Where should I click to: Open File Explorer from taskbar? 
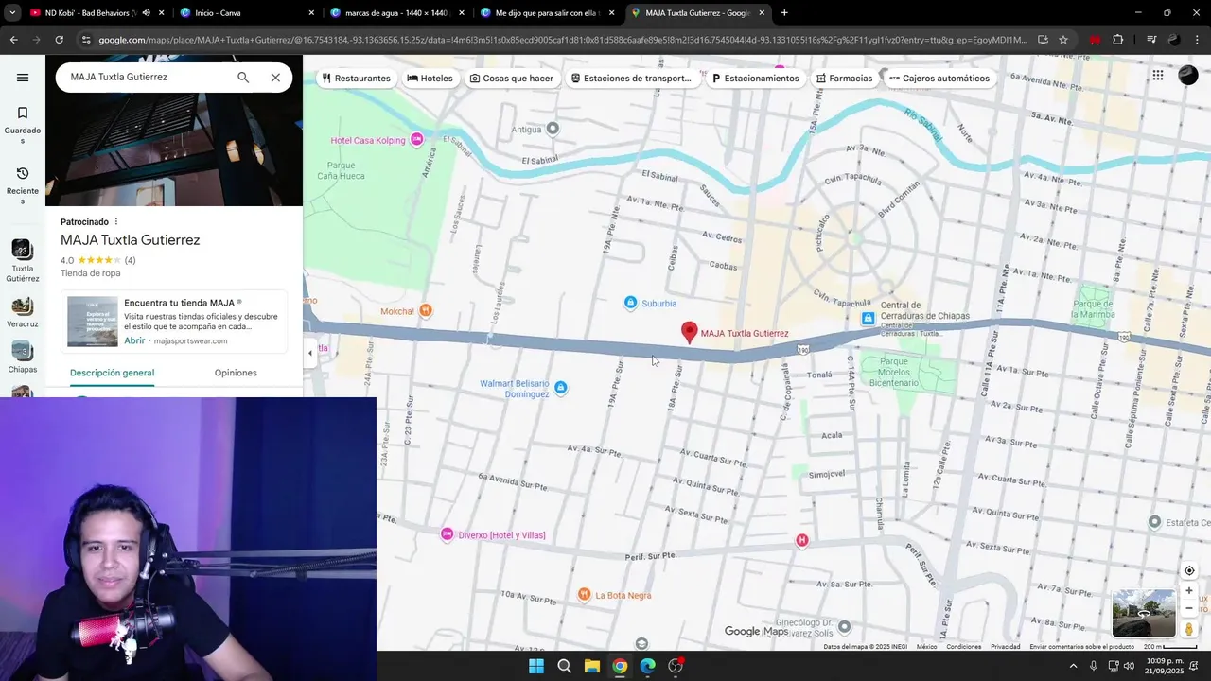(591, 666)
